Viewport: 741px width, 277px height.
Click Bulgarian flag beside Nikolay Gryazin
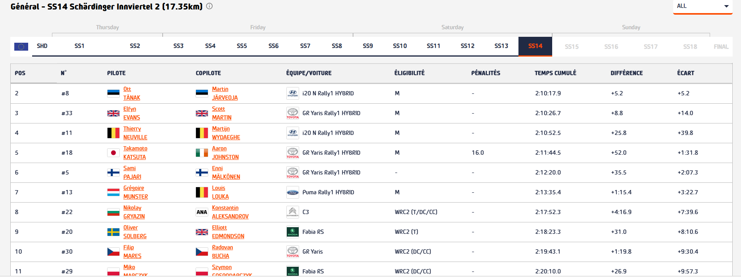[113, 212]
